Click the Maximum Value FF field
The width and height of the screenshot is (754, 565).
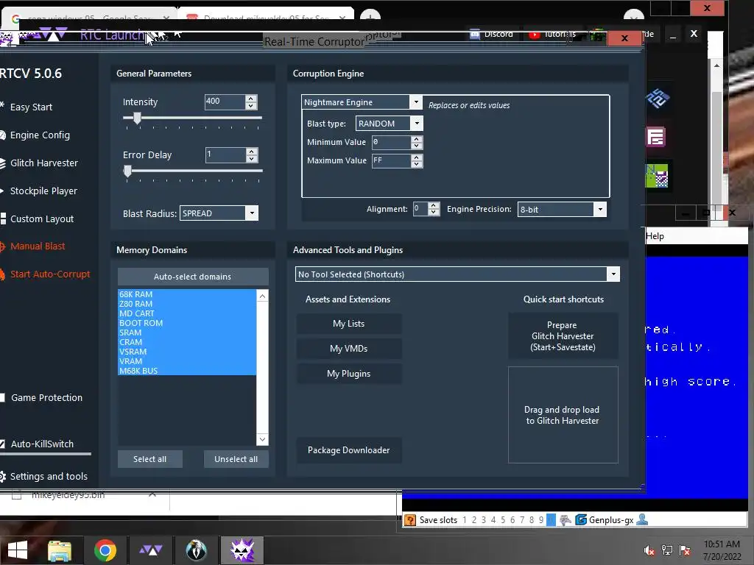coord(392,160)
